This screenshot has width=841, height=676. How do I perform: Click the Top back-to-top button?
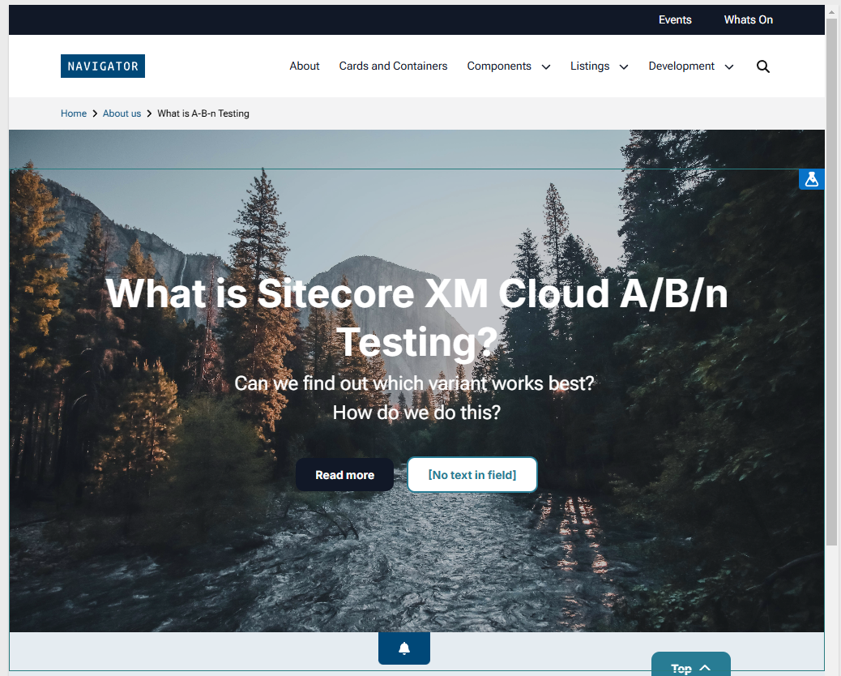pos(691,665)
